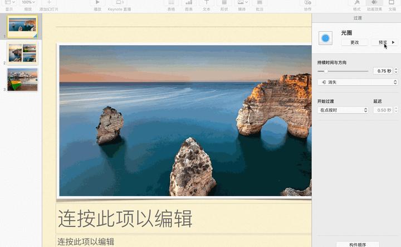Add a comment using the 批注 icon
The width and height of the screenshot is (401, 247).
[x=260, y=2]
